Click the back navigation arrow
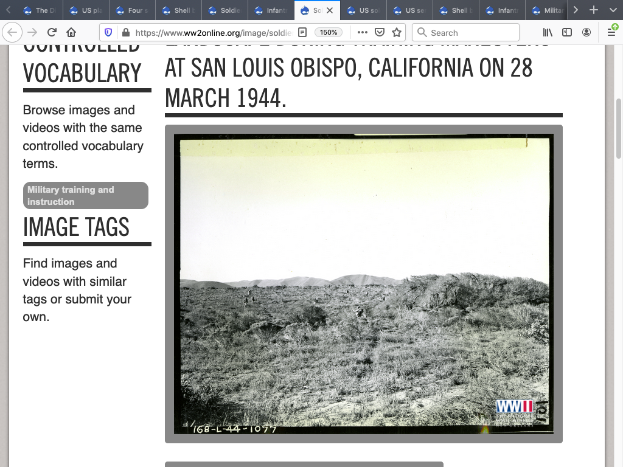The image size is (623, 467). (13, 33)
